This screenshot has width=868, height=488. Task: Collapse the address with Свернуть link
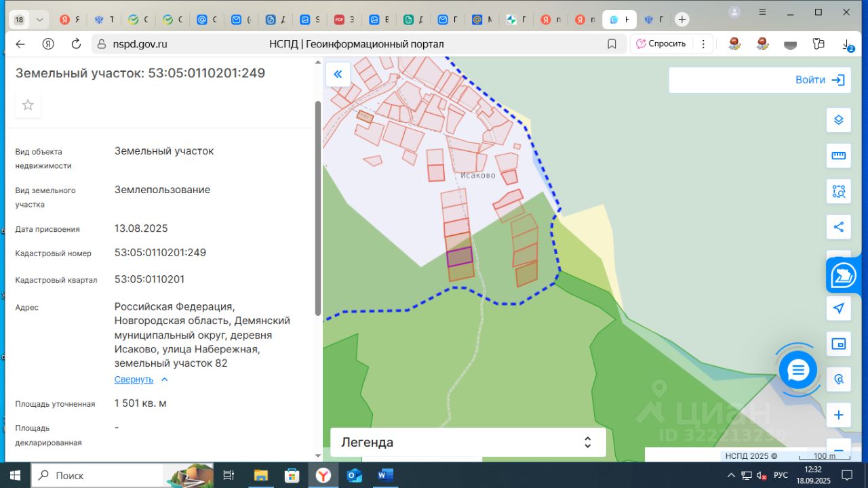[x=141, y=380]
